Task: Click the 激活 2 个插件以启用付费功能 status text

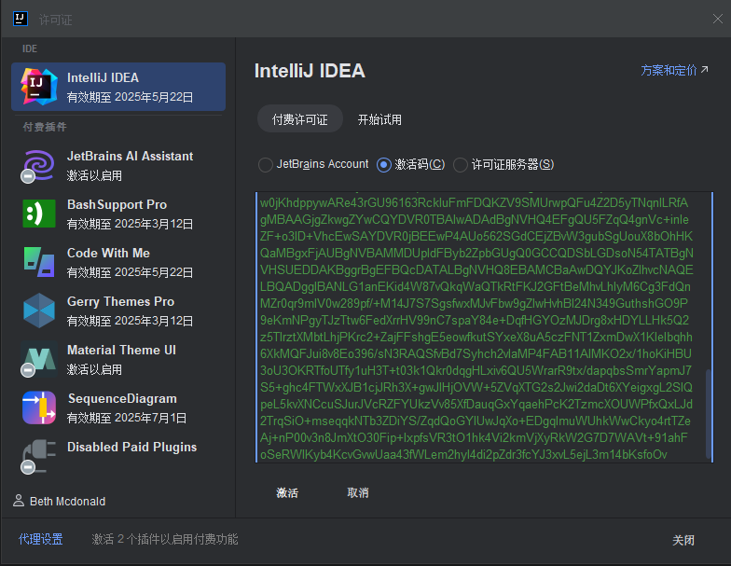Action: coord(164,539)
